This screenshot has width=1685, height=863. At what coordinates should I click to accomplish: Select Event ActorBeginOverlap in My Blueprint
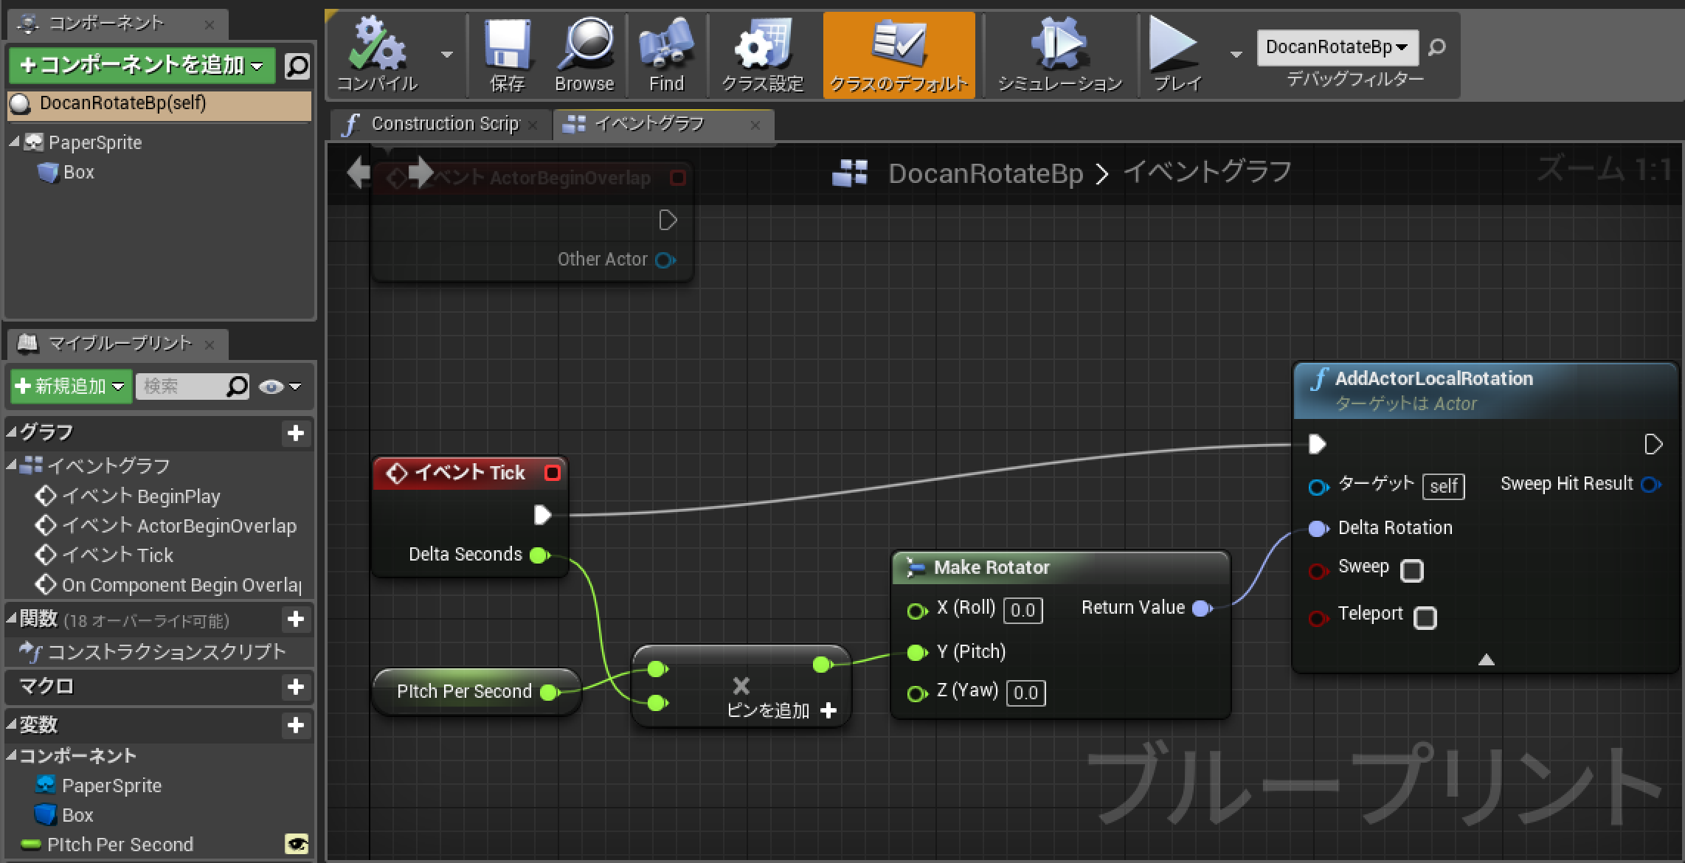(x=166, y=525)
